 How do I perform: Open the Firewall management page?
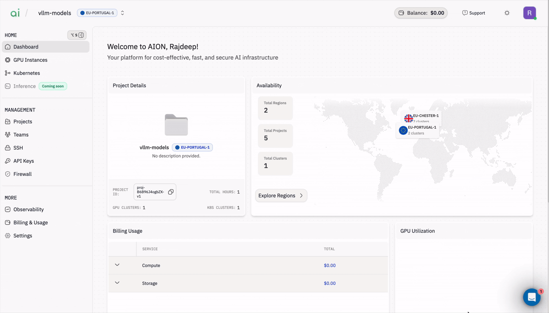[22, 174]
